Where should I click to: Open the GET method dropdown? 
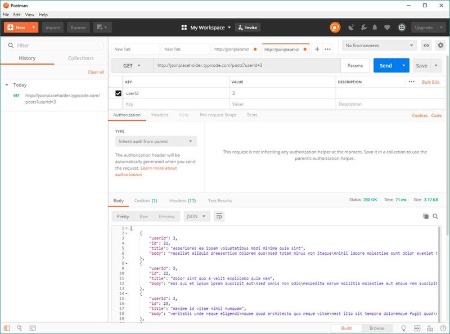tap(132, 66)
